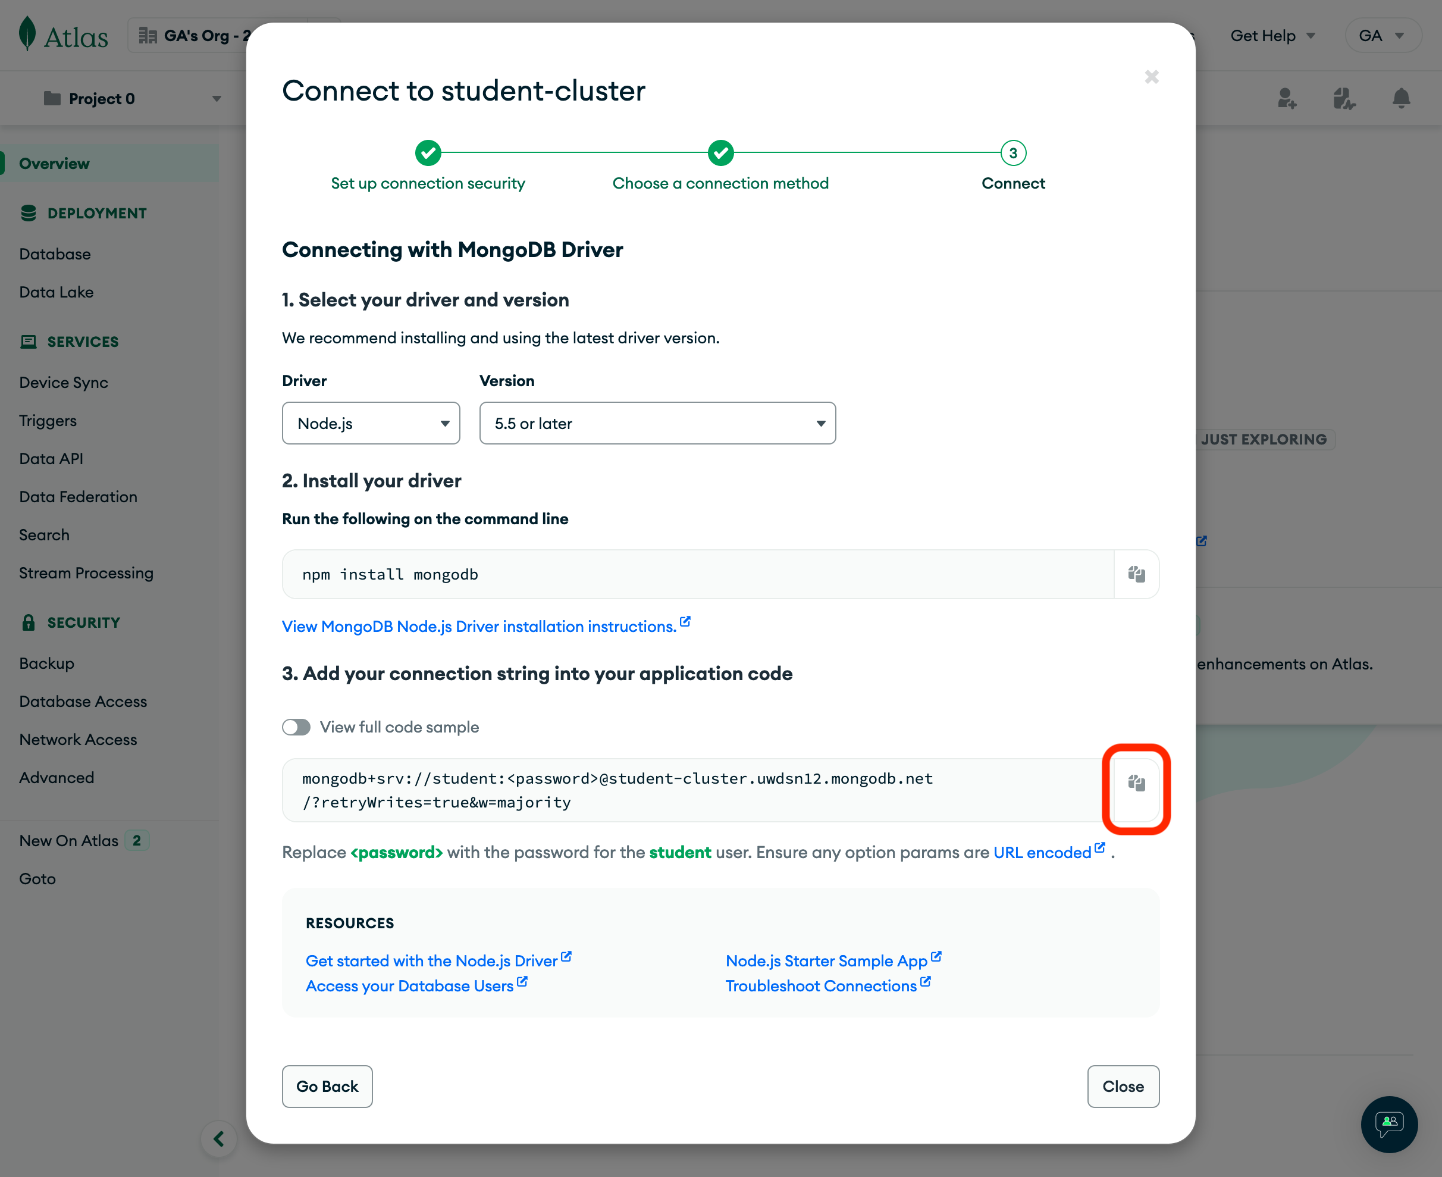This screenshot has width=1442, height=1177.
Task: Open the Troubleshoot Connections link
Action: [820, 986]
